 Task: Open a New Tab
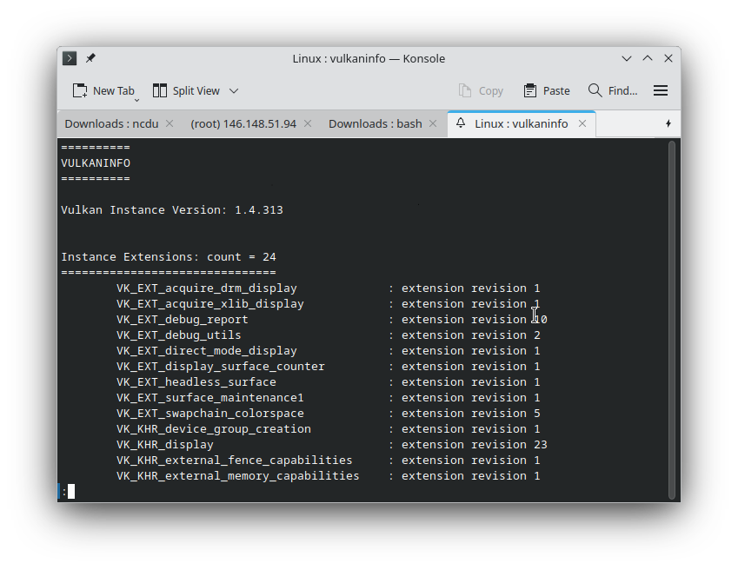[103, 90]
